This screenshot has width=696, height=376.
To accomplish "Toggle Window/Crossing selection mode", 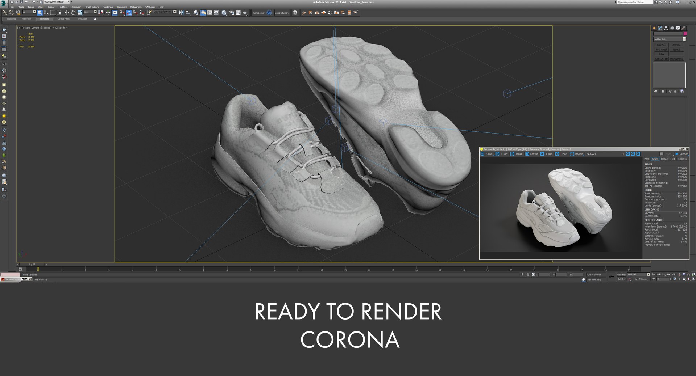I will [x=59, y=13].
